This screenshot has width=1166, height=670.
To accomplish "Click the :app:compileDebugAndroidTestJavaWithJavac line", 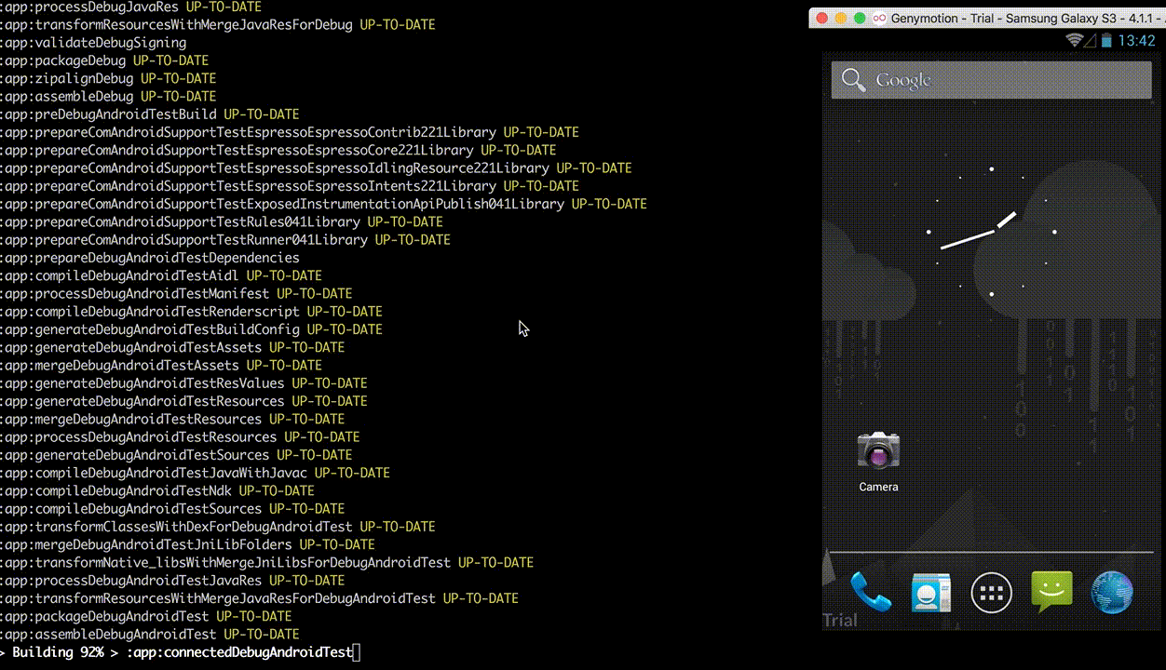I will click(195, 473).
